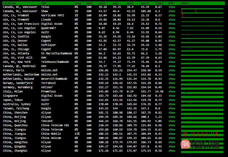This screenshot has width=228, height=157.
Task: Click the Chart column header
Action: 185,3
